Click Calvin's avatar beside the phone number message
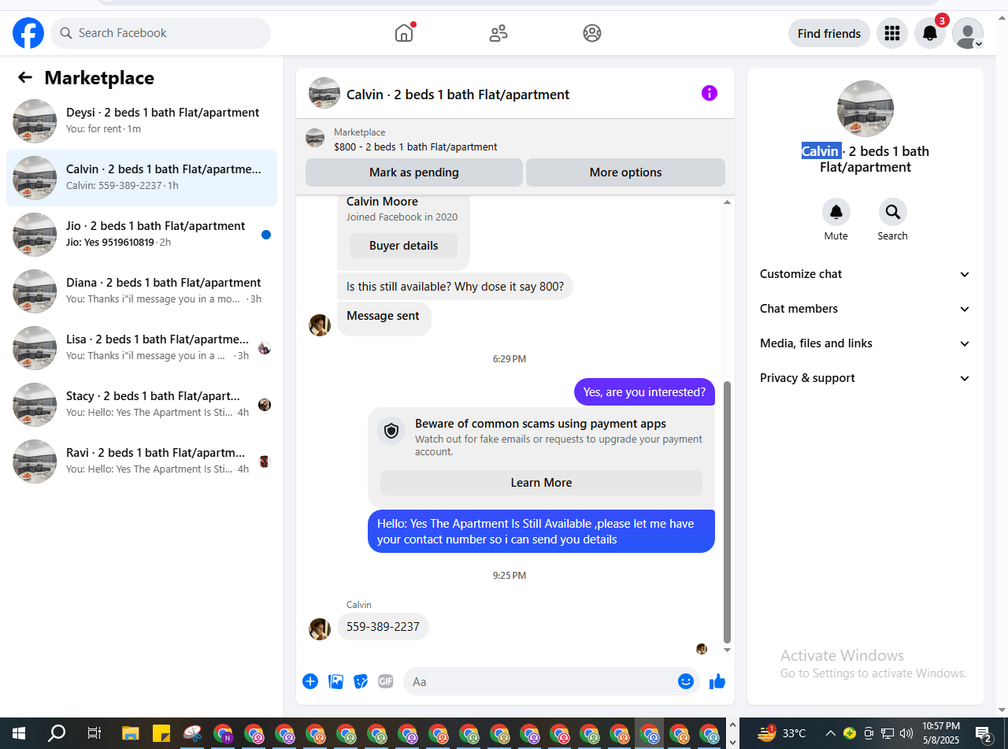 pos(320,628)
